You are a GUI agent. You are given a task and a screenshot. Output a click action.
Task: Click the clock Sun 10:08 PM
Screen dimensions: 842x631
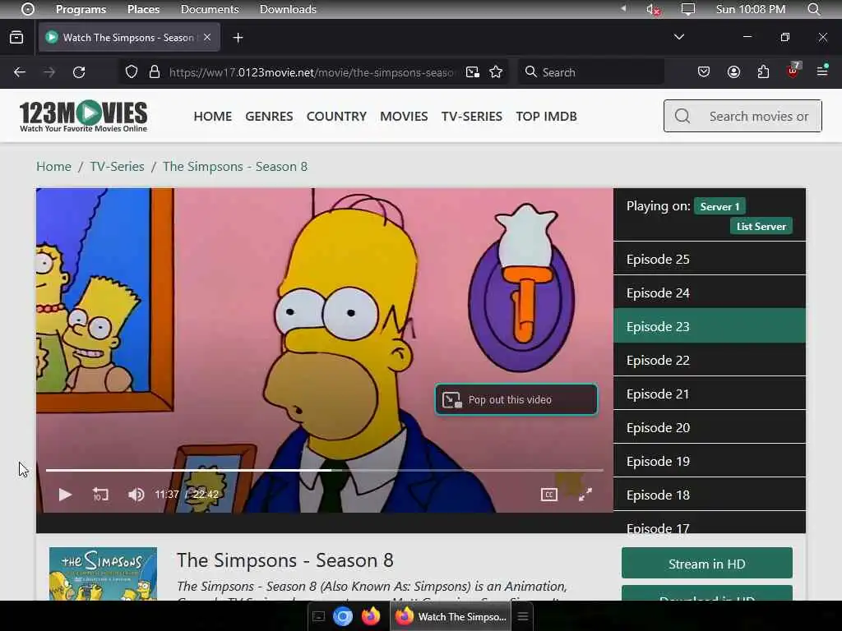751,9
